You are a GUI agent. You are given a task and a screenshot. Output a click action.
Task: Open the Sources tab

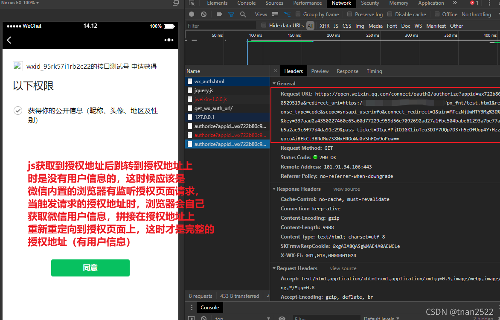click(274, 3)
